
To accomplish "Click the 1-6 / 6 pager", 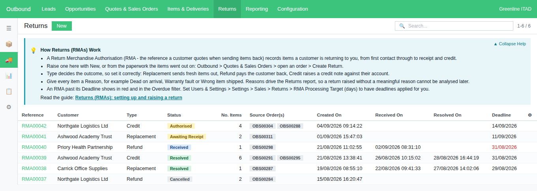I will 524,26.
